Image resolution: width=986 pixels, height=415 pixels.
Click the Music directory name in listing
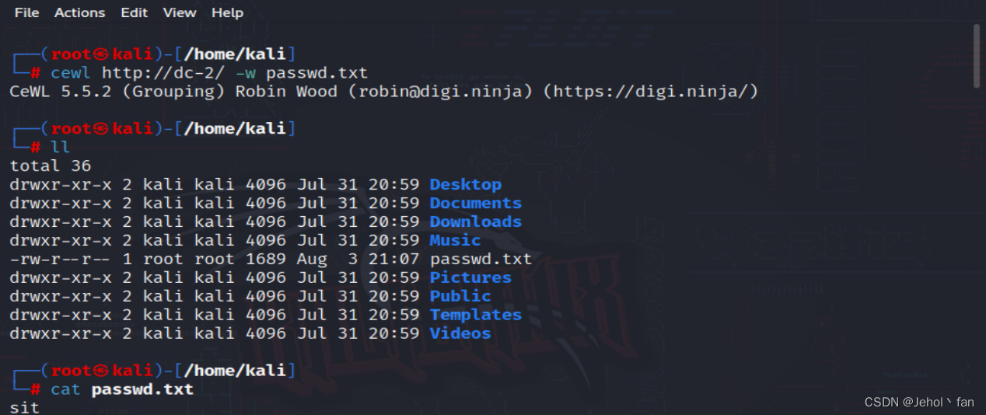(x=455, y=241)
